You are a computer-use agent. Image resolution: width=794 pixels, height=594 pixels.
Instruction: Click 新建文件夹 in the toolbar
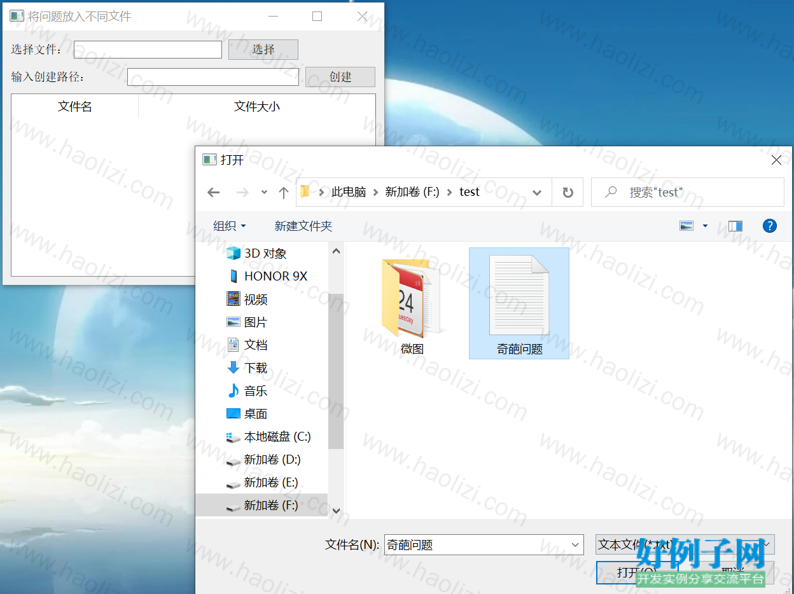pyautogui.click(x=303, y=226)
